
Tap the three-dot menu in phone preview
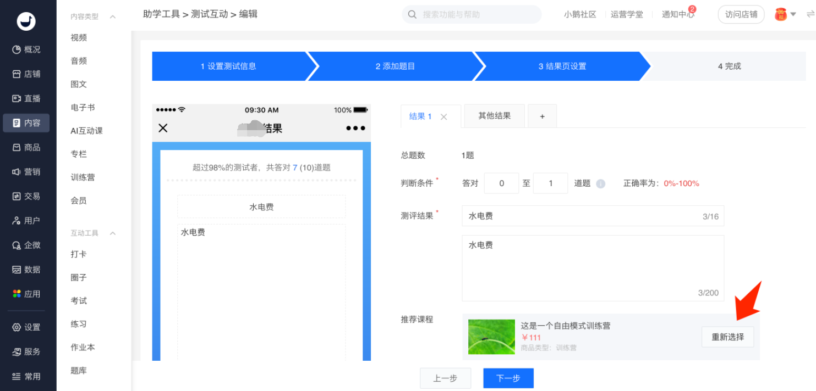coord(355,128)
